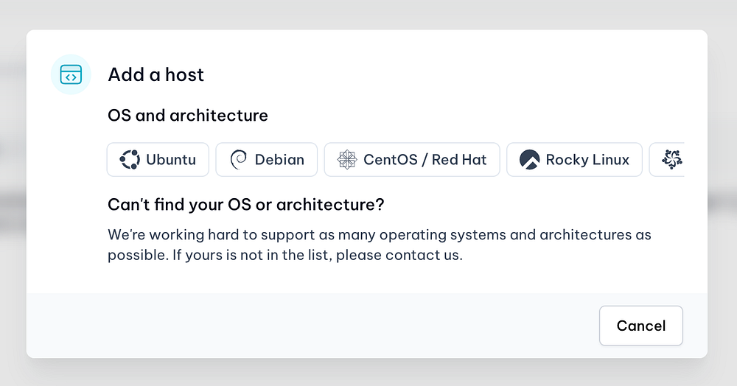Click the Ubuntu logo icon
The width and height of the screenshot is (737, 386).
[x=130, y=160]
